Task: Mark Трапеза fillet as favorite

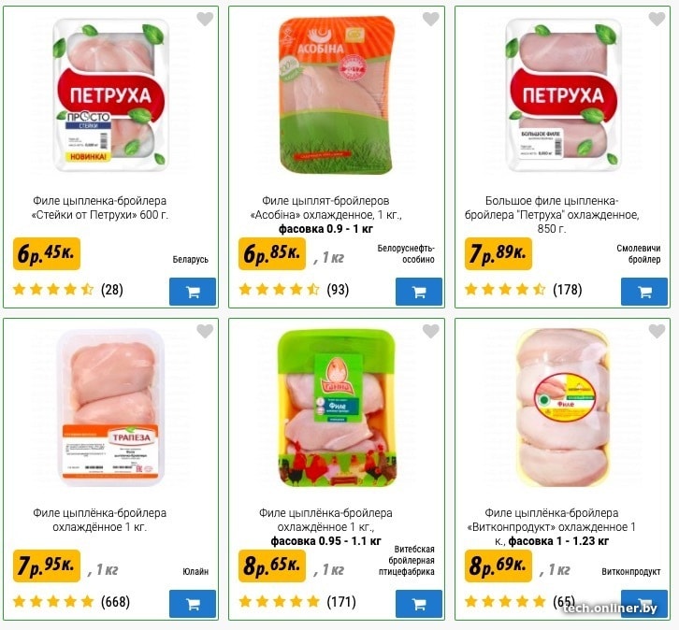Action: [x=205, y=331]
